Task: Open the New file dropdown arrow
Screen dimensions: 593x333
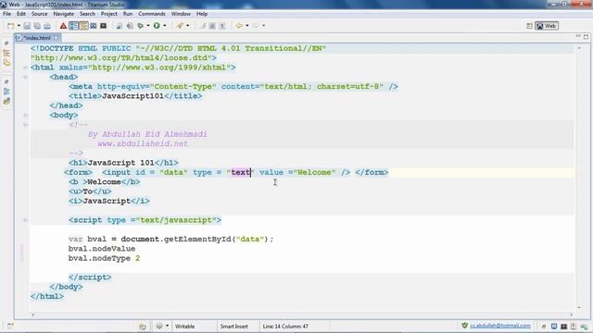Action: point(19,26)
